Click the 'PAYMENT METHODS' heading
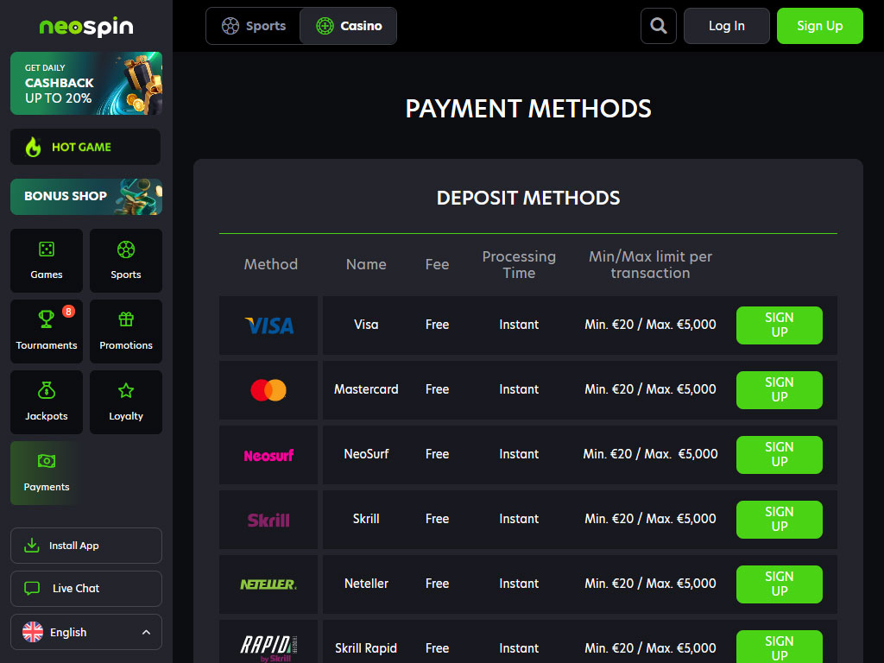 pos(528,109)
